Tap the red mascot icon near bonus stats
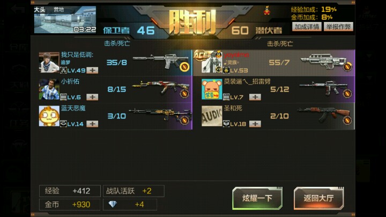386x217 pixels. coord(266,11)
